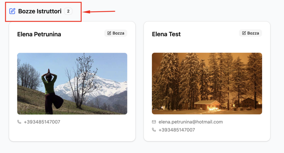Click the elena.petrunina@hotmail.com email address
Screen dimensions: 284x153
(191, 122)
